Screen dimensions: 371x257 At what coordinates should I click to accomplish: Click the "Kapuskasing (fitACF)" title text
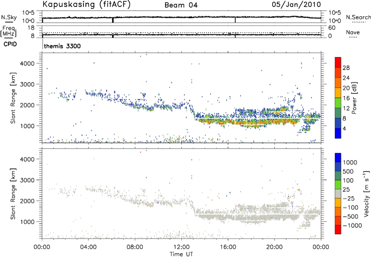click(86, 5)
